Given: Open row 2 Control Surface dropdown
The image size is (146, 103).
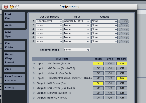Looking at the screenshot, I should (x=49, y=25).
